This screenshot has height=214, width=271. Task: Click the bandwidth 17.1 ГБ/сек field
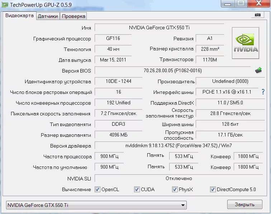[x=230, y=135]
